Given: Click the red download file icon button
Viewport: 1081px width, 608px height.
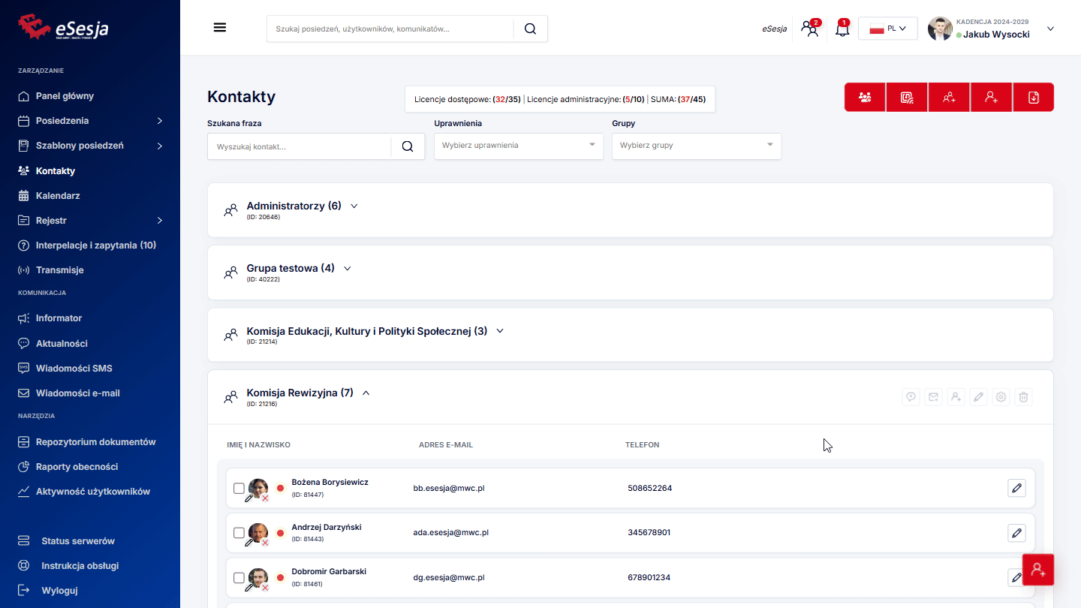Looking at the screenshot, I should [1033, 98].
